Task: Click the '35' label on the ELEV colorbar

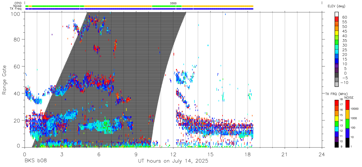Action: coord(345,40)
